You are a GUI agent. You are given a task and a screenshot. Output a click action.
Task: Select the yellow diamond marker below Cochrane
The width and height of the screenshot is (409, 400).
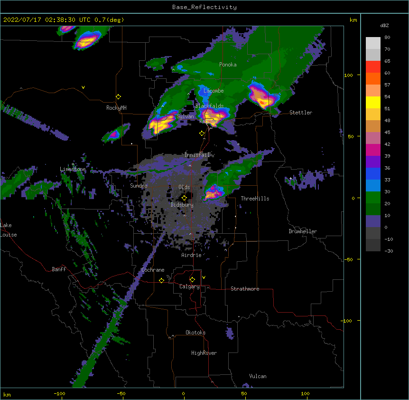pos(161,280)
